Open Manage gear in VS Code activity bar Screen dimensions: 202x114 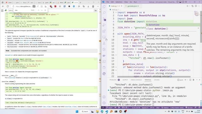click(x=104, y=103)
